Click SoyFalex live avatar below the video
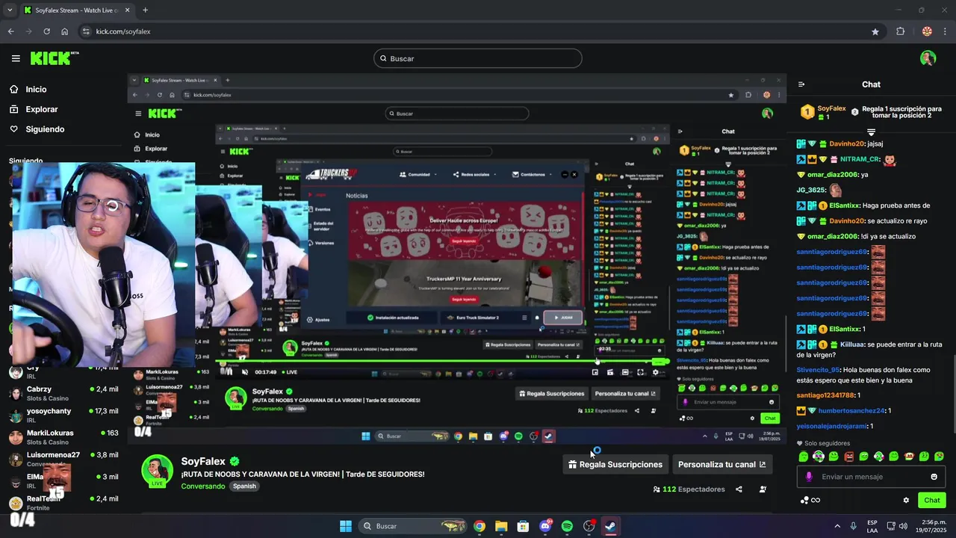This screenshot has width=956, height=538. click(158, 471)
